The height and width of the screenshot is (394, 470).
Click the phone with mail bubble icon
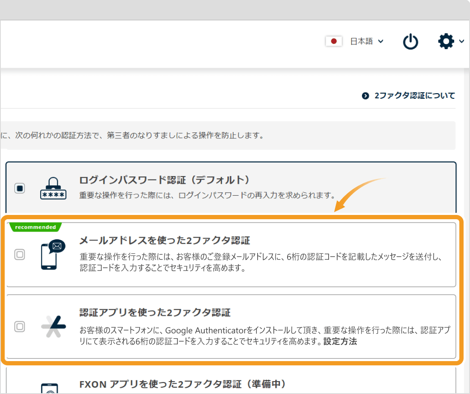tap(53, 254)
